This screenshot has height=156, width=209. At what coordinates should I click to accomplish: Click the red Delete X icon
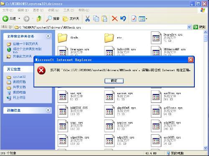pyautogui.click(x=115, y=18)
